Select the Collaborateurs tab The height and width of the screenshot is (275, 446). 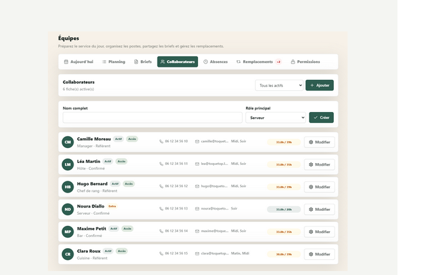178,62
